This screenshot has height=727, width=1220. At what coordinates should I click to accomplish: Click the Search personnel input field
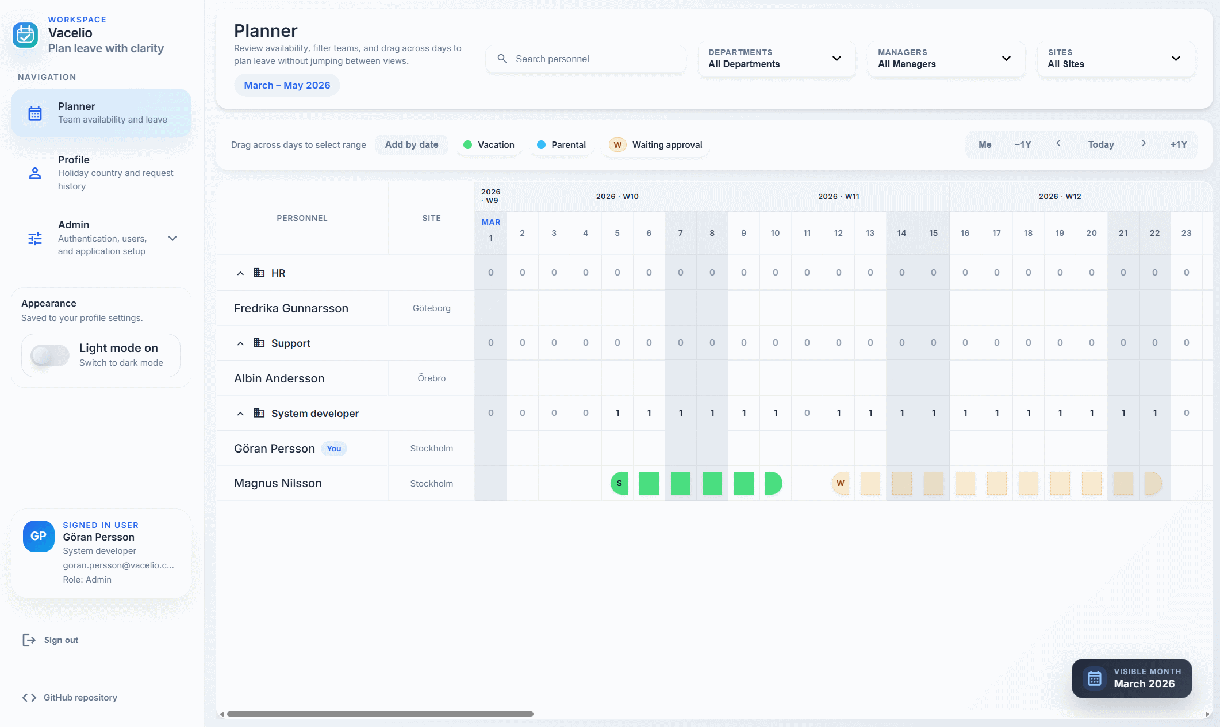click(x=586, y=59)
